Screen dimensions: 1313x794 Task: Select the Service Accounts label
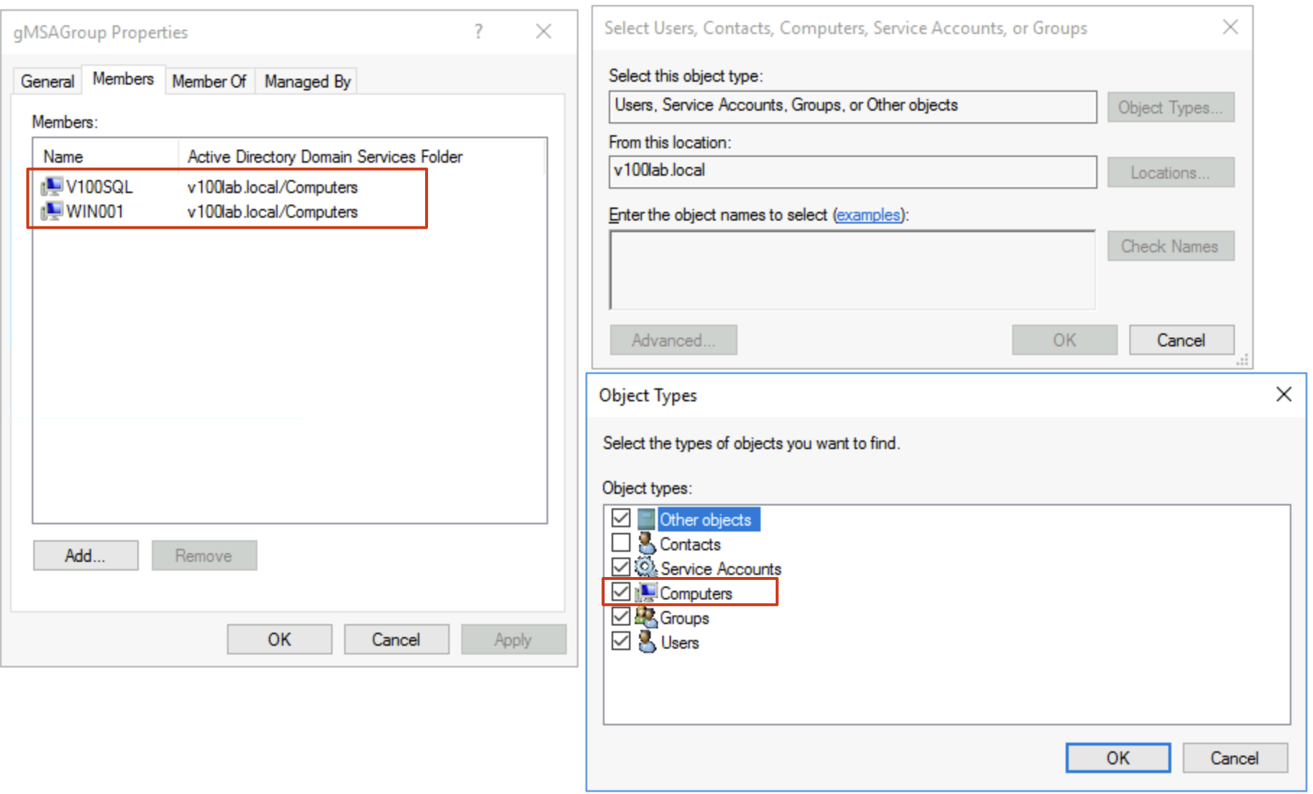point(721,568)
